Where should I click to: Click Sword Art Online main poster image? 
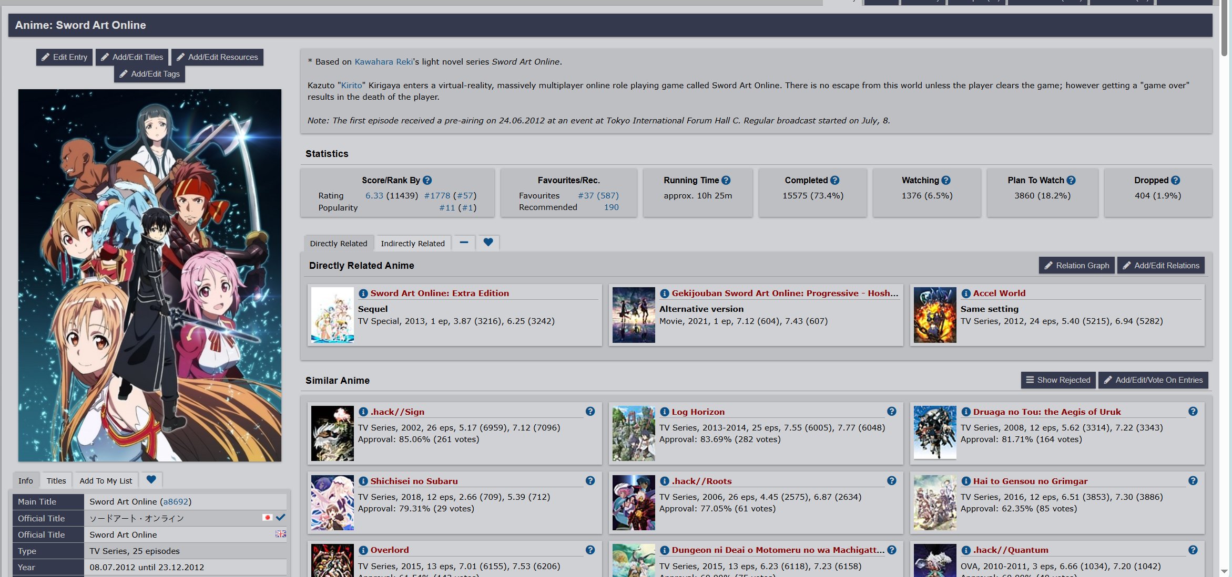pyautogui.click(x=150, y=275)
